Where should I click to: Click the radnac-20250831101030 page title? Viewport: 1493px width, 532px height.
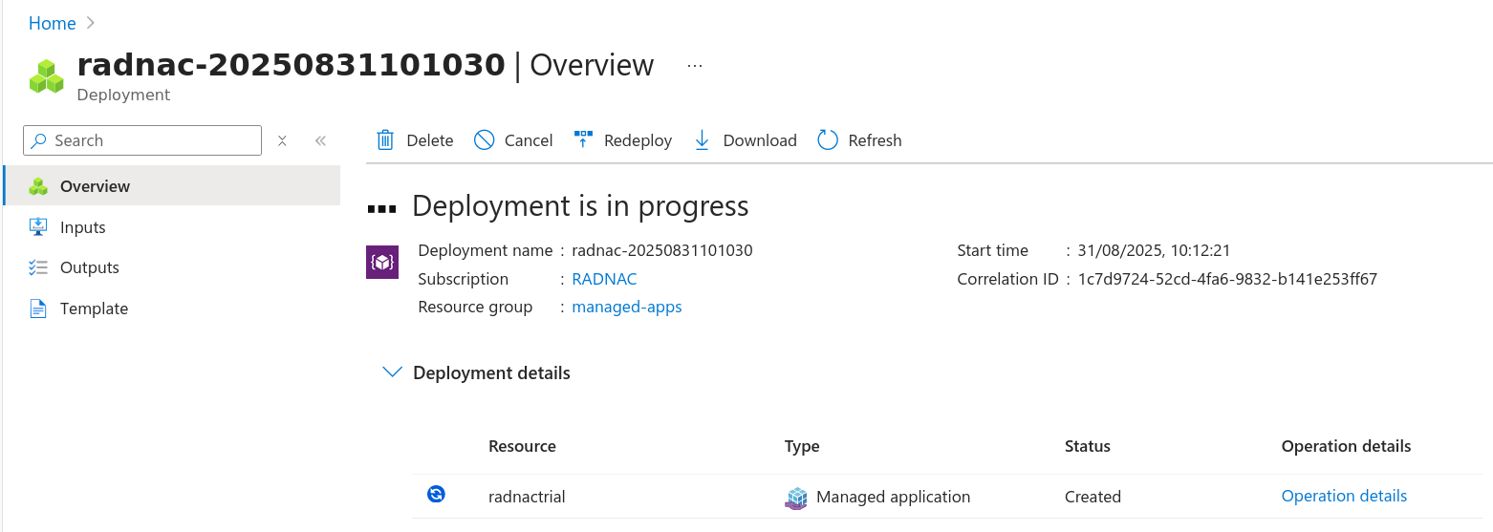coord(291,65)
